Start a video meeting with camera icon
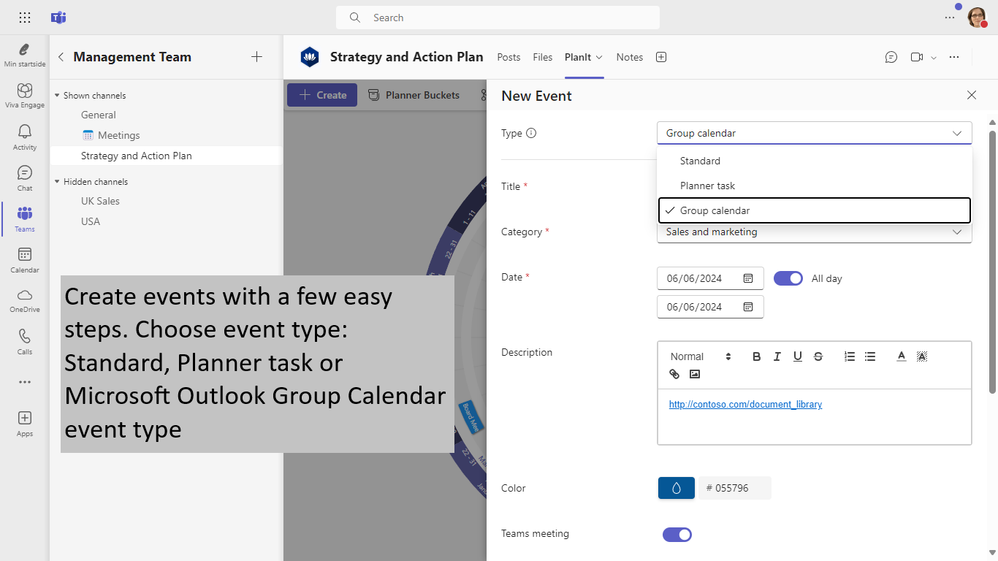The image size is (998, 561). pyautogui.click(x=917, y=57)
